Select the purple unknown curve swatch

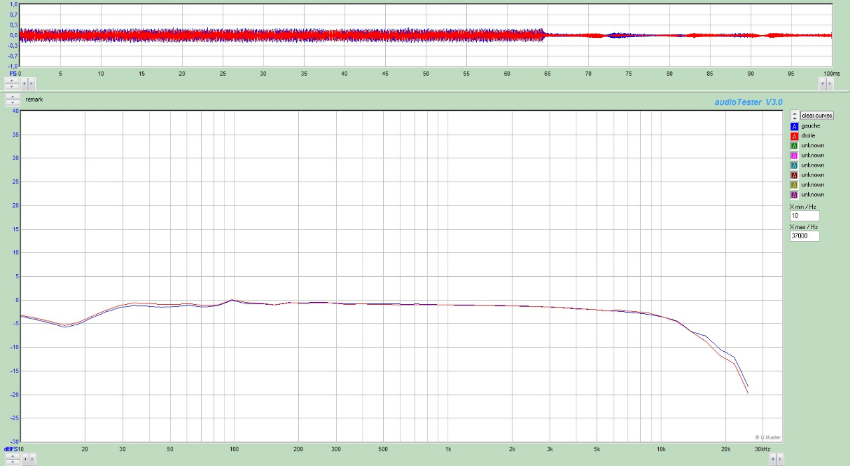(x=794, y=195)
